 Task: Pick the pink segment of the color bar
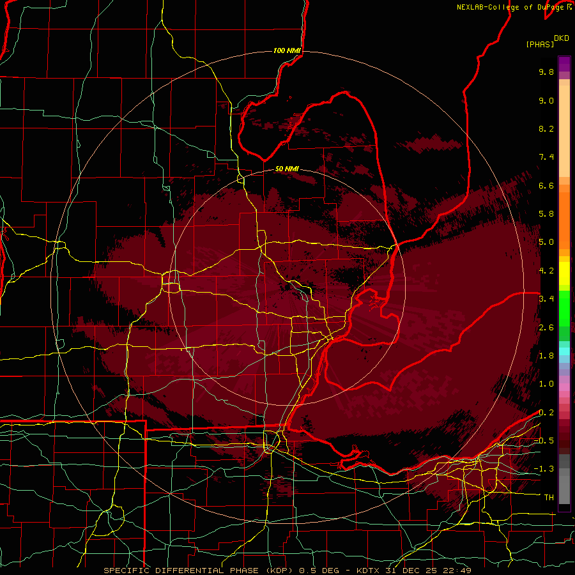564,387
